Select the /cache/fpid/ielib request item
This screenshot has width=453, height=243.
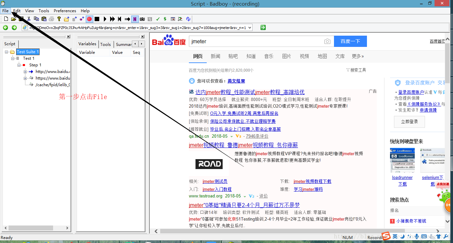tap(52, 85)
